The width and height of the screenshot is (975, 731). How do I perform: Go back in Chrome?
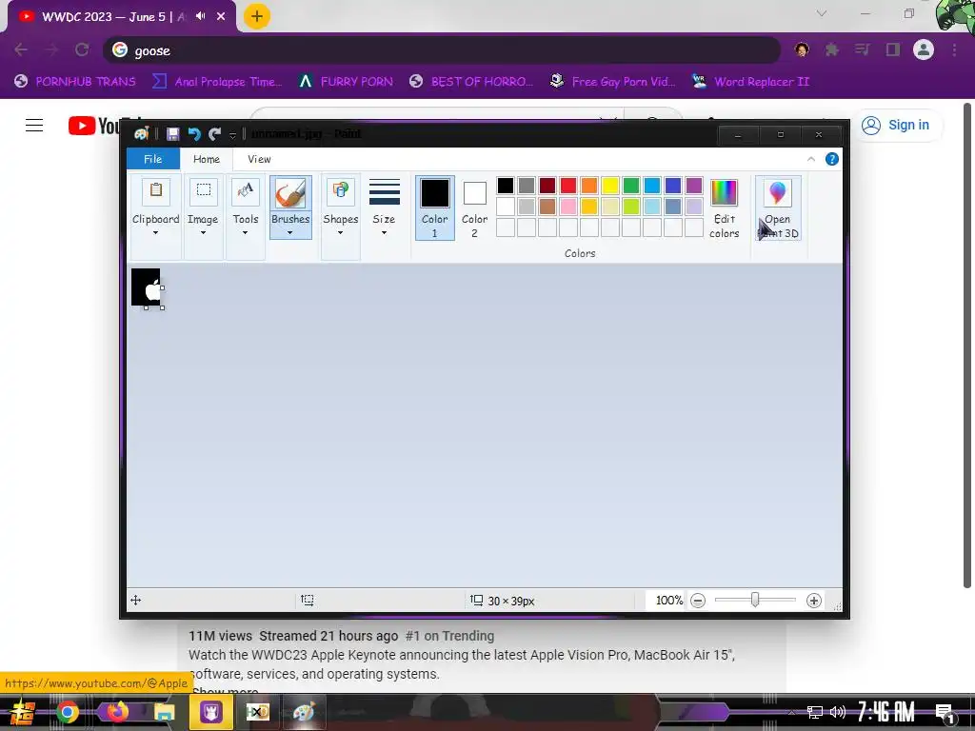click(21, 49)
